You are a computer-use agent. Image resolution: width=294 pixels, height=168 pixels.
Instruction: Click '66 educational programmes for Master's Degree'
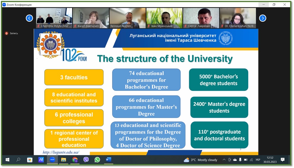146,107
